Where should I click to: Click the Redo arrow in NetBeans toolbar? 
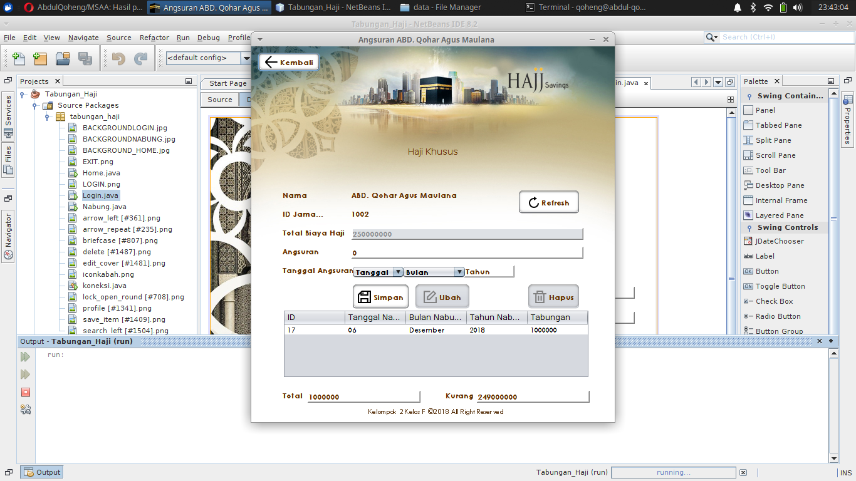click(x=141, y=59)
